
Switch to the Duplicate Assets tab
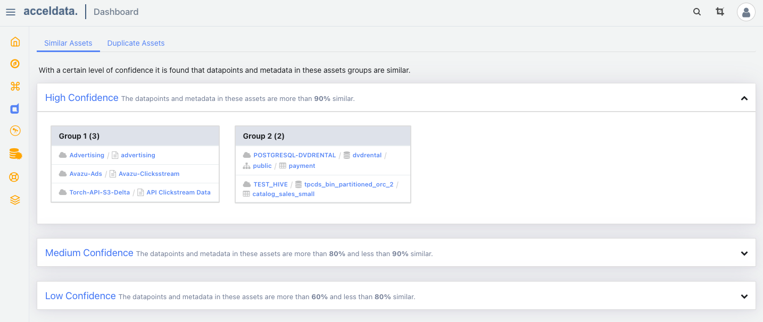tap(136, 44)
